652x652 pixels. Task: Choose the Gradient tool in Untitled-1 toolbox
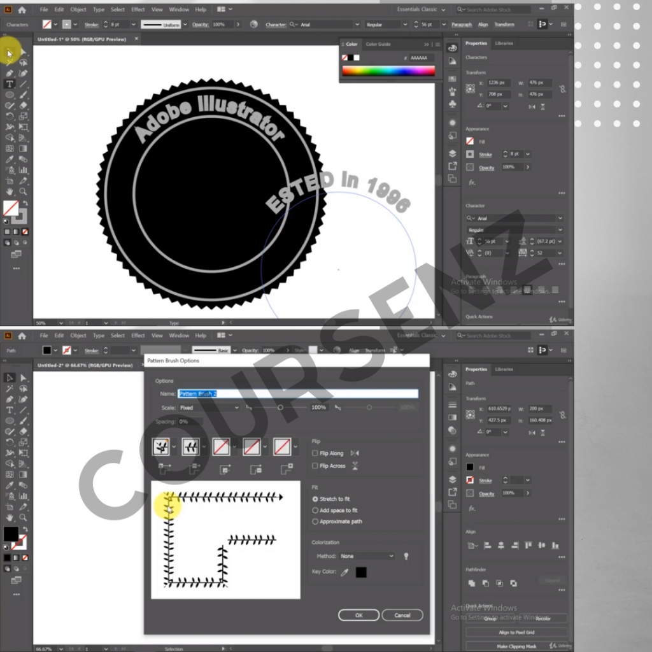24,148
